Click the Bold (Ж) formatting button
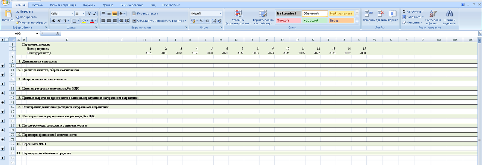 coord(53,21)
